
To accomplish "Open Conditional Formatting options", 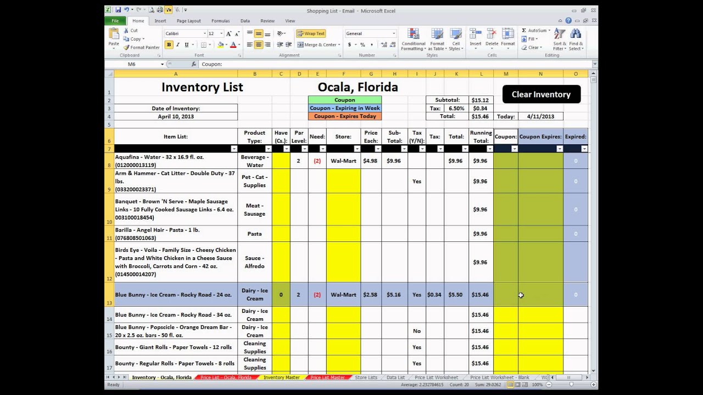I will coord(414,39).
